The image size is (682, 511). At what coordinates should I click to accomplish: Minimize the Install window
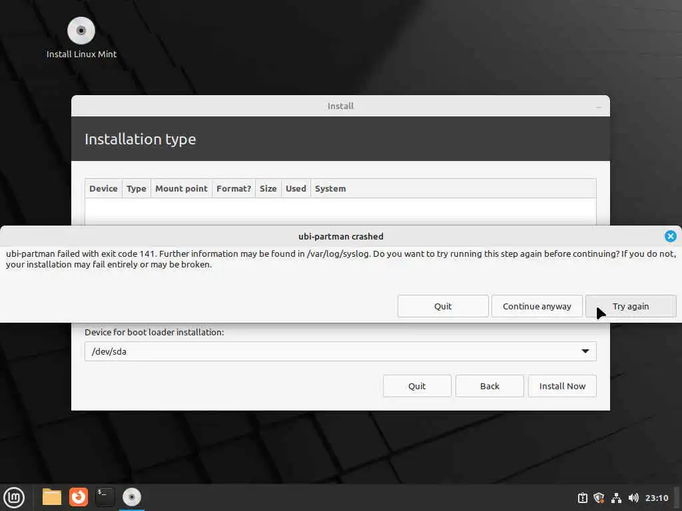[599, 106]
